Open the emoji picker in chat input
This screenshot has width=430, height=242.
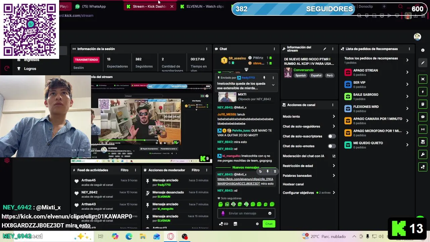click(x=270, y=213)
